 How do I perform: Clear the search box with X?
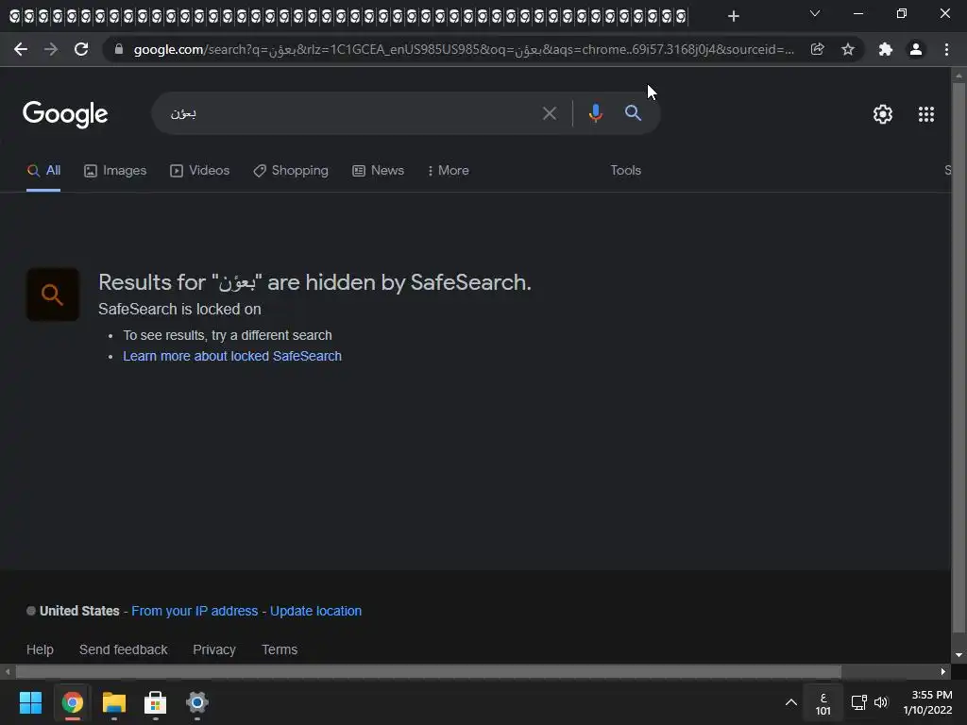pos(549,113)
